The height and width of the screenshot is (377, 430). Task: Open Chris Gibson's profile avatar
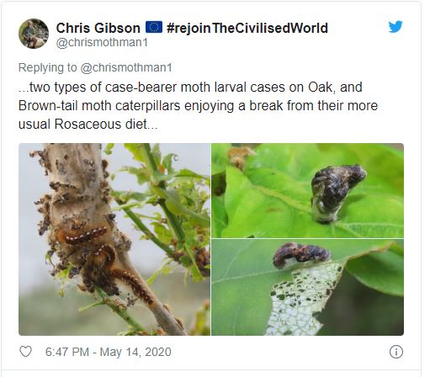(x=34, y=34)
